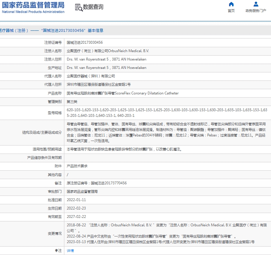The image size is (271, 255).
Task: Click the 附件 label
Action: coord(58,166)
